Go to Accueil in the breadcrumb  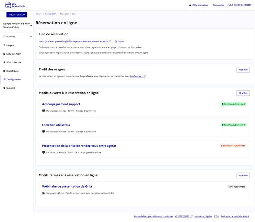pyautogui.click(x=38, y=14)
